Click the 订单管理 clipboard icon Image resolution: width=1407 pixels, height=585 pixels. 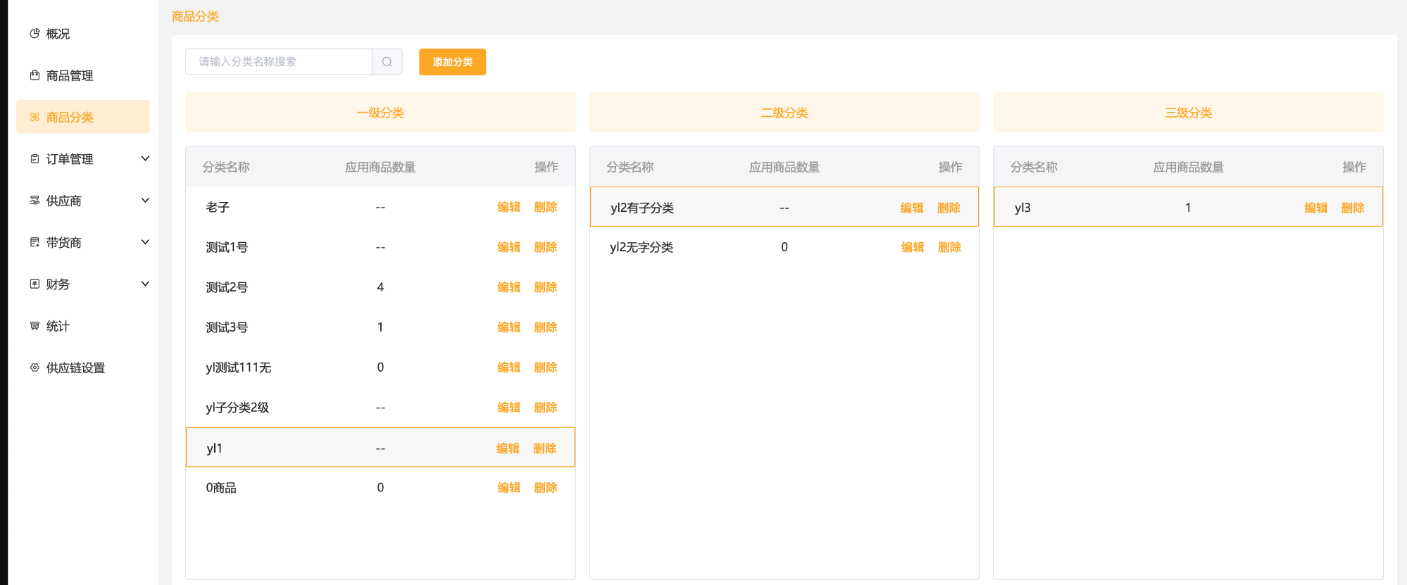(35, 159)
